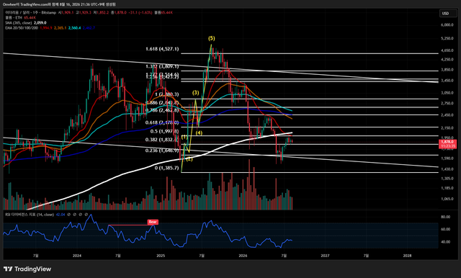Click the Elliott wave (2) label
This screenshot has height=278, width=461.
tap(189, 159)
